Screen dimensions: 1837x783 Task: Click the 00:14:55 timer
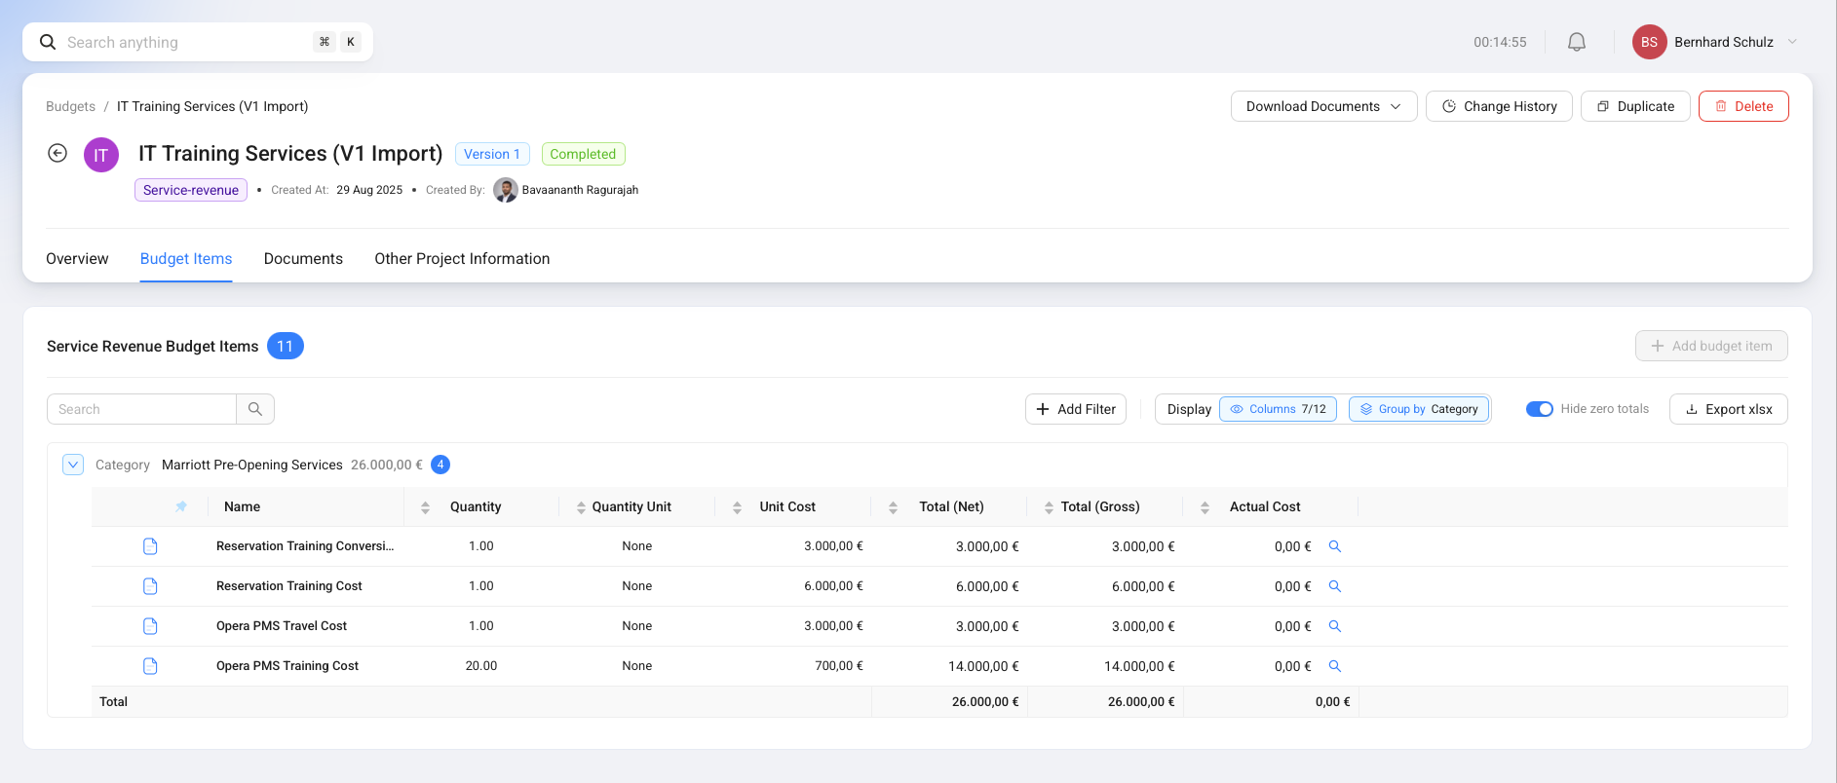click(1500, 42)
